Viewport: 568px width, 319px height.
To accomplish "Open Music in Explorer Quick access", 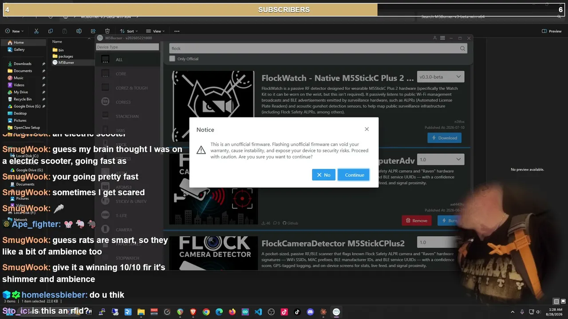I will click(x=23, y=78).
